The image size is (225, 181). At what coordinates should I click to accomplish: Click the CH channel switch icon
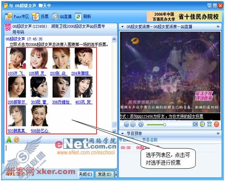[x=195, y=124]
